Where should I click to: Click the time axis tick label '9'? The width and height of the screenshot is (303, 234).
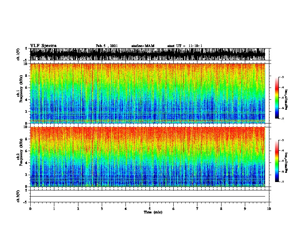[x=245, y=209]
